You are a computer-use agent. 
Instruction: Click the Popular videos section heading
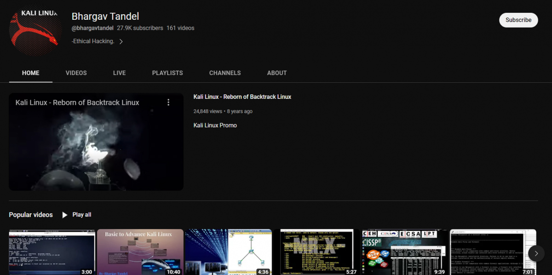[31, 215]
